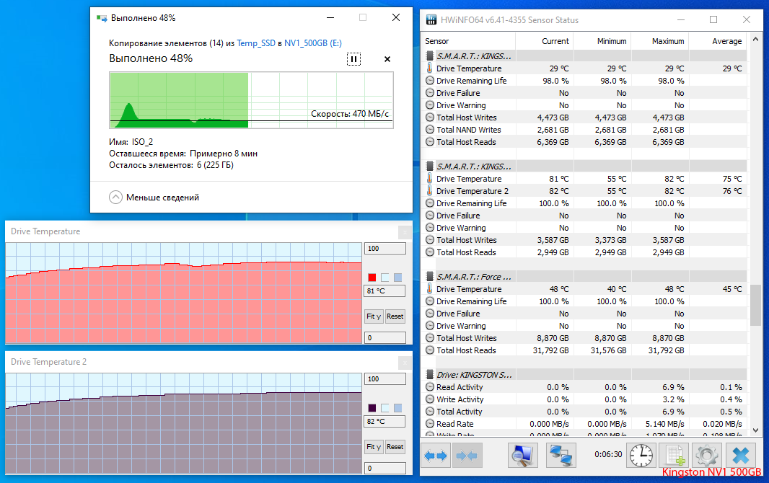Viewport: 769px width, 483px height.
Task: Click the Minimum column header
Action: pos(602,41)
